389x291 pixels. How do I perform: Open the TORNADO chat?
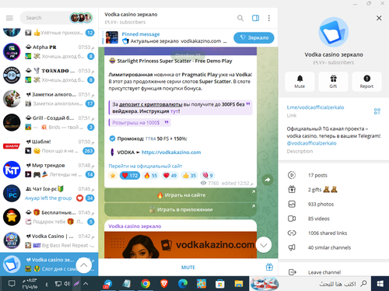pyautogui.click(x=49, y=75)
